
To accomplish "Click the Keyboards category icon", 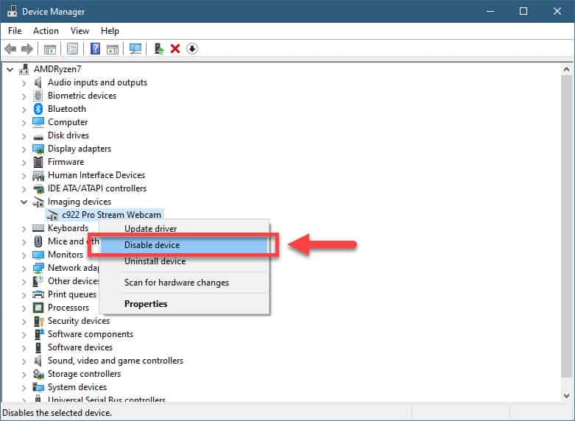I will (x=38, y=228).
